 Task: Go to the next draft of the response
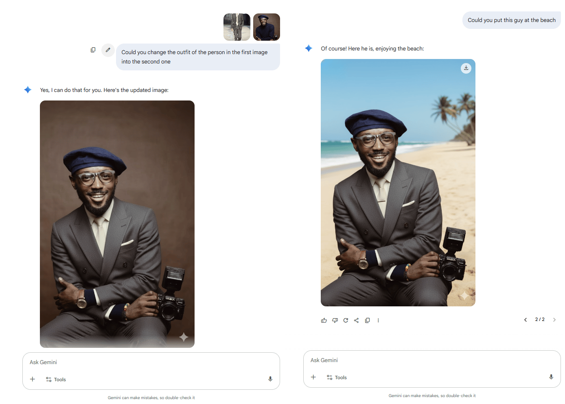554,320
